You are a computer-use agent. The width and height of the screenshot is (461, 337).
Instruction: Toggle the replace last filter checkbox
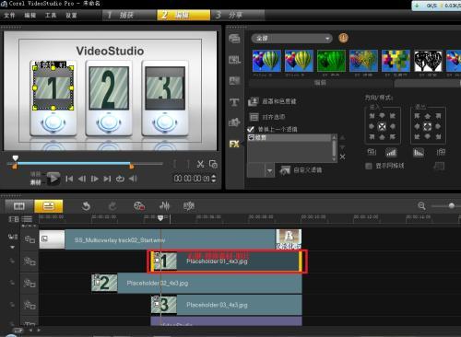251,129
